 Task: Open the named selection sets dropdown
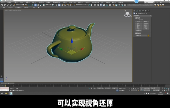(x=81, y=5)
